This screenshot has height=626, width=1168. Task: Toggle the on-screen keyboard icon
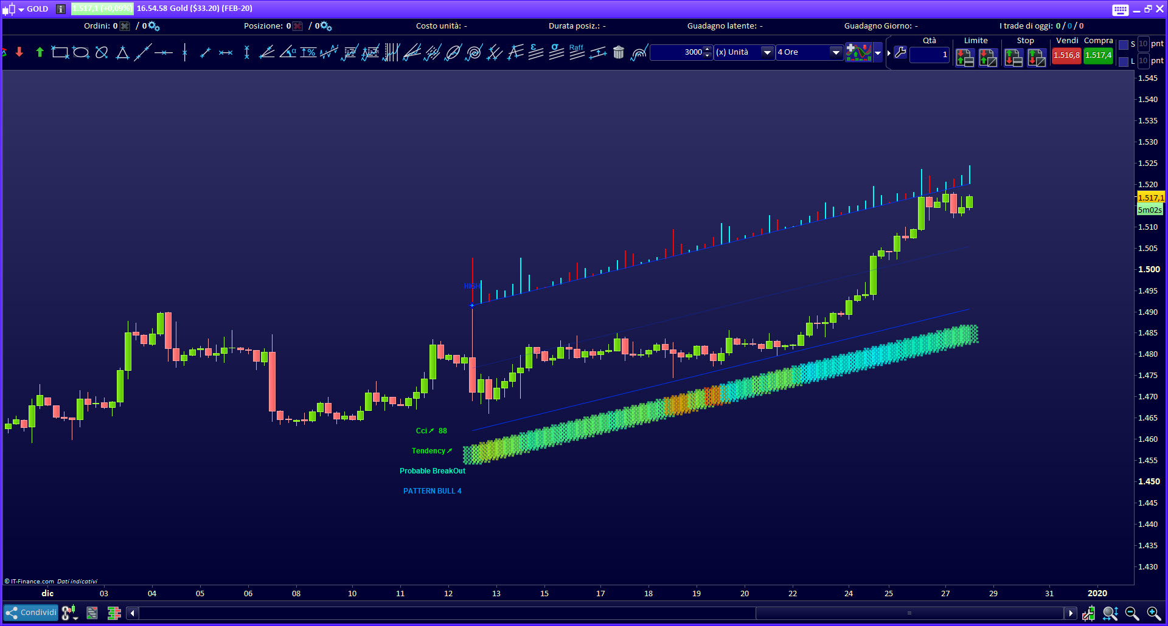point(1120,9)
